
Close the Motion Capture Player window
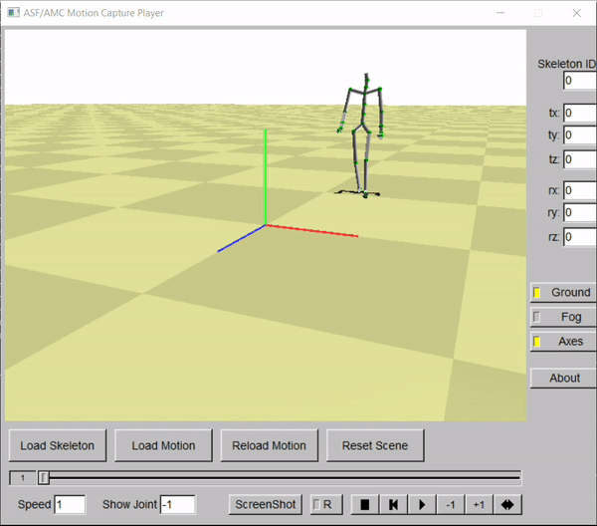tap(576, 13)
